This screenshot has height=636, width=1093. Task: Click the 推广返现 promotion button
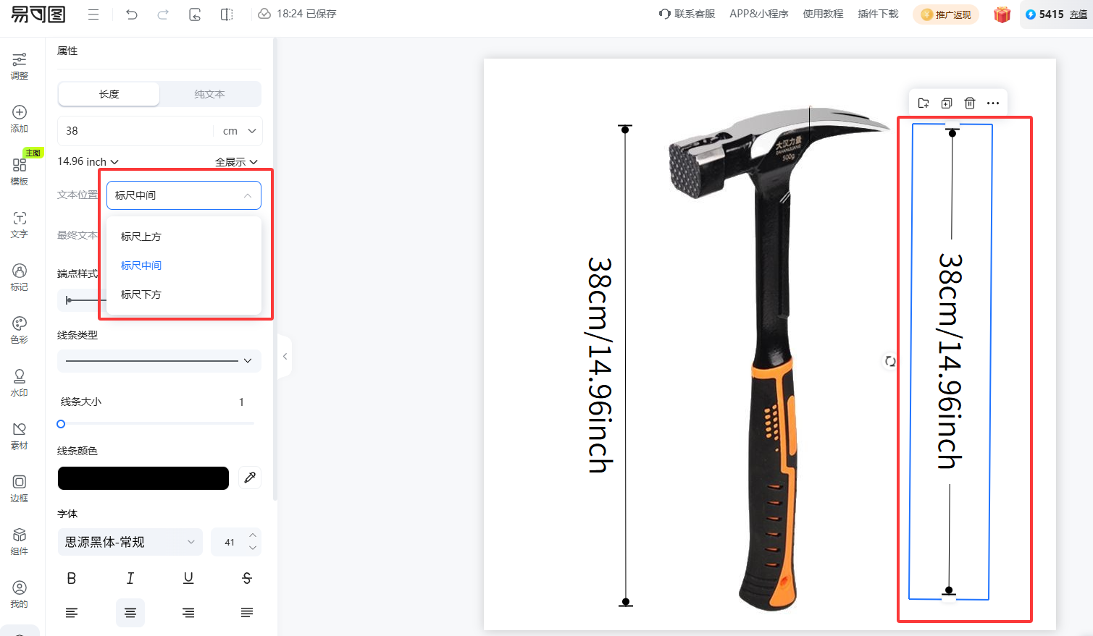946,14
